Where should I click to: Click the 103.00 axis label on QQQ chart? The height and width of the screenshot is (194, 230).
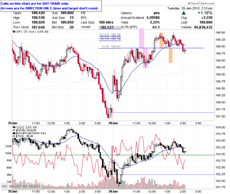[x=220, y=154]
